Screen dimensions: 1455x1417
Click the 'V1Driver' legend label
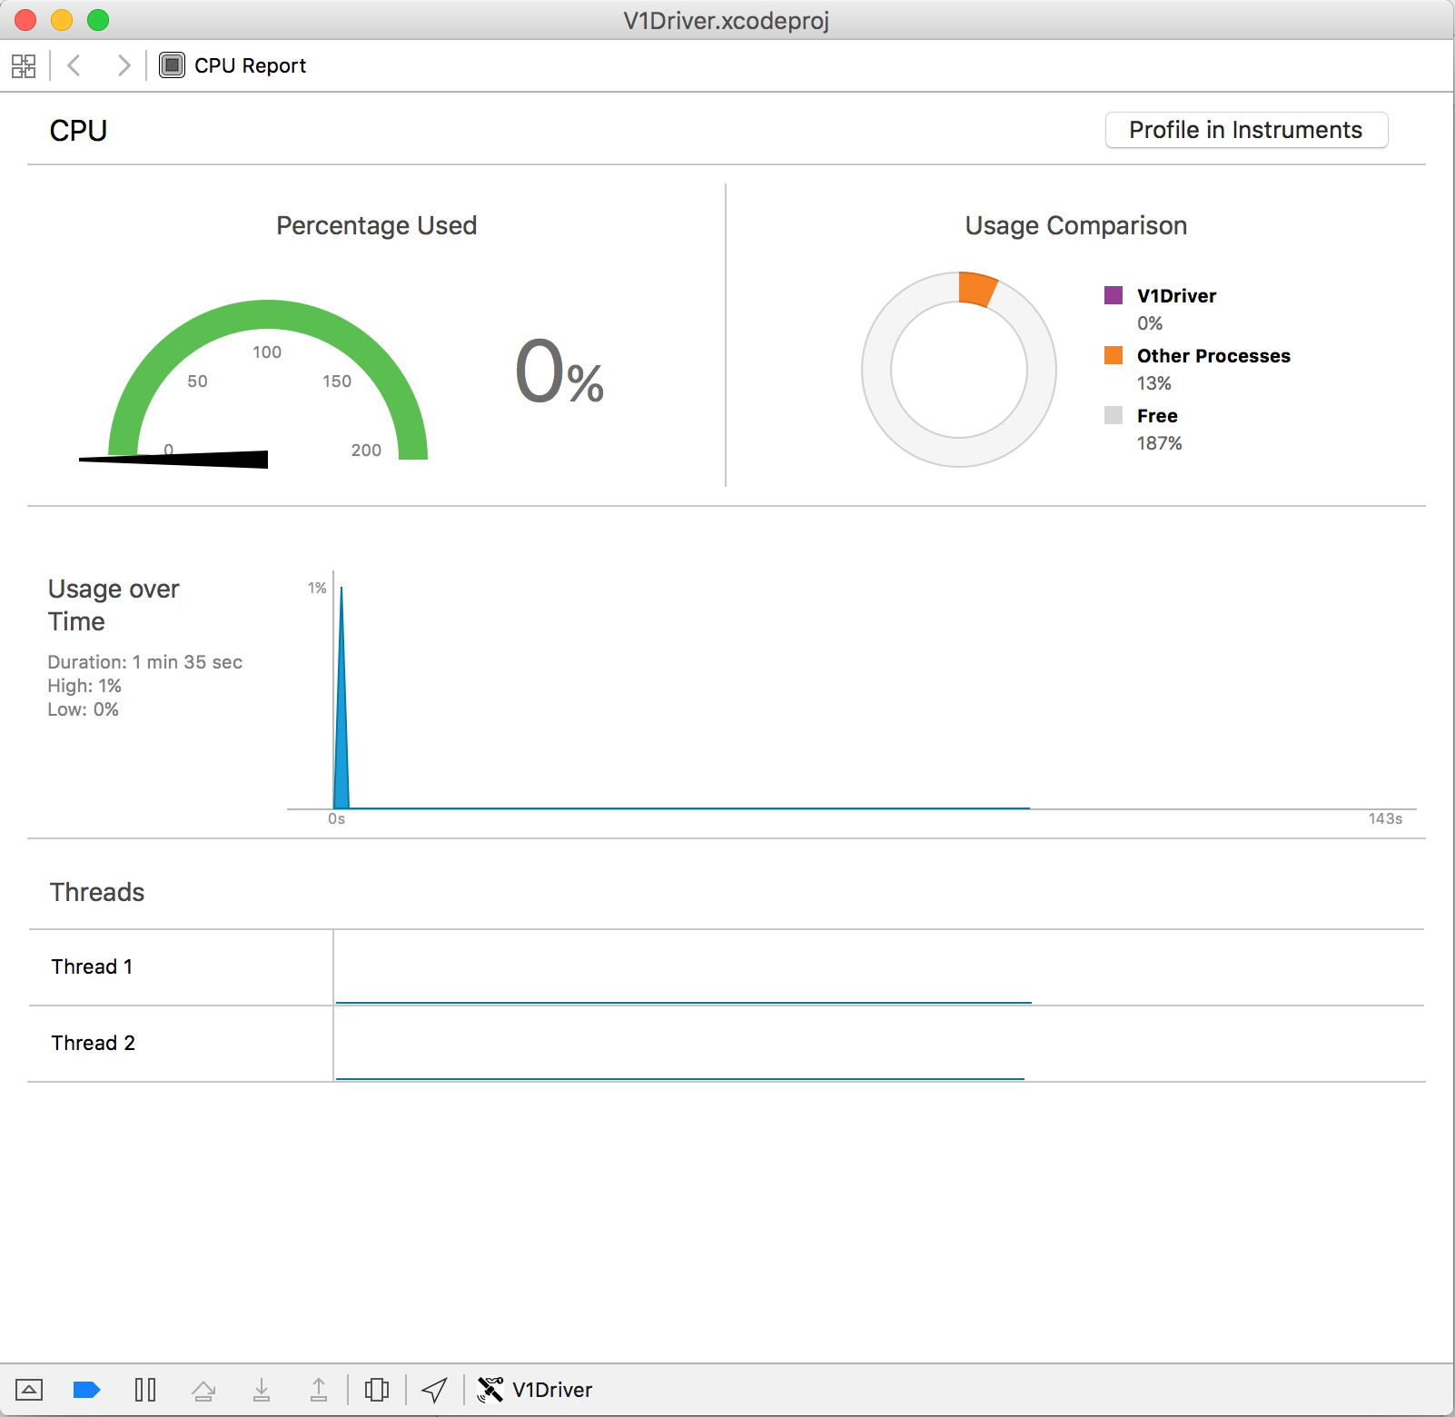coord(1176,296)
